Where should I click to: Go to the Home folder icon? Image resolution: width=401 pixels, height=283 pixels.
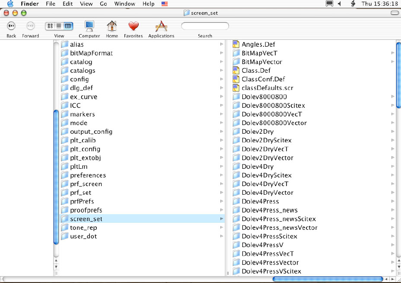(x=112, y=26)
